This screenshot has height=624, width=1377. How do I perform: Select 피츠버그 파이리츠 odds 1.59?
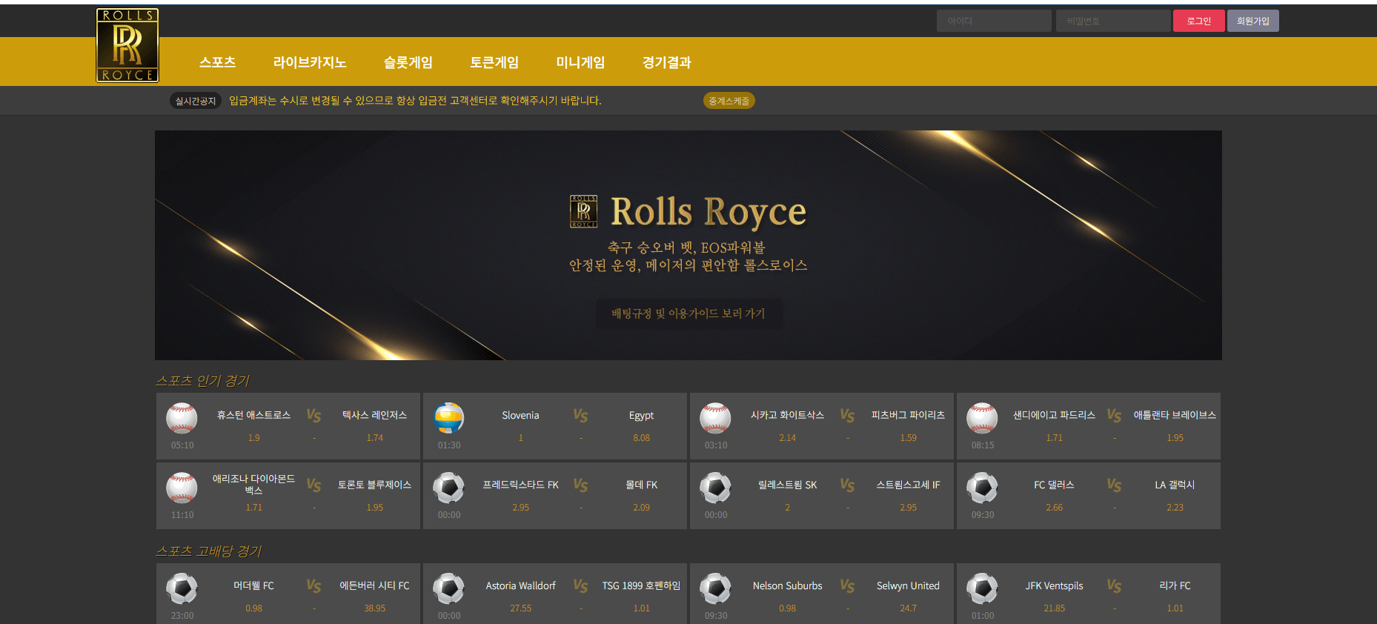pos(908,438)
